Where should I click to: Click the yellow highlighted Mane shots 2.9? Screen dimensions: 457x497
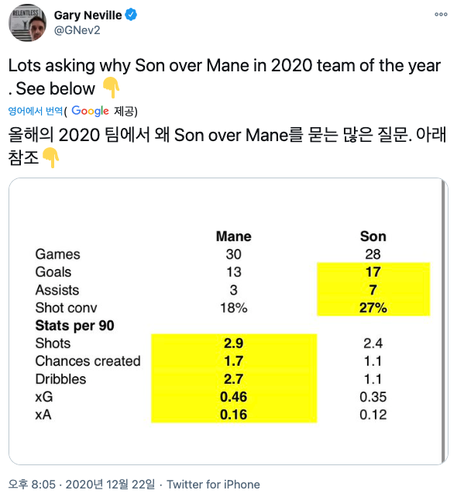(234, 343)
